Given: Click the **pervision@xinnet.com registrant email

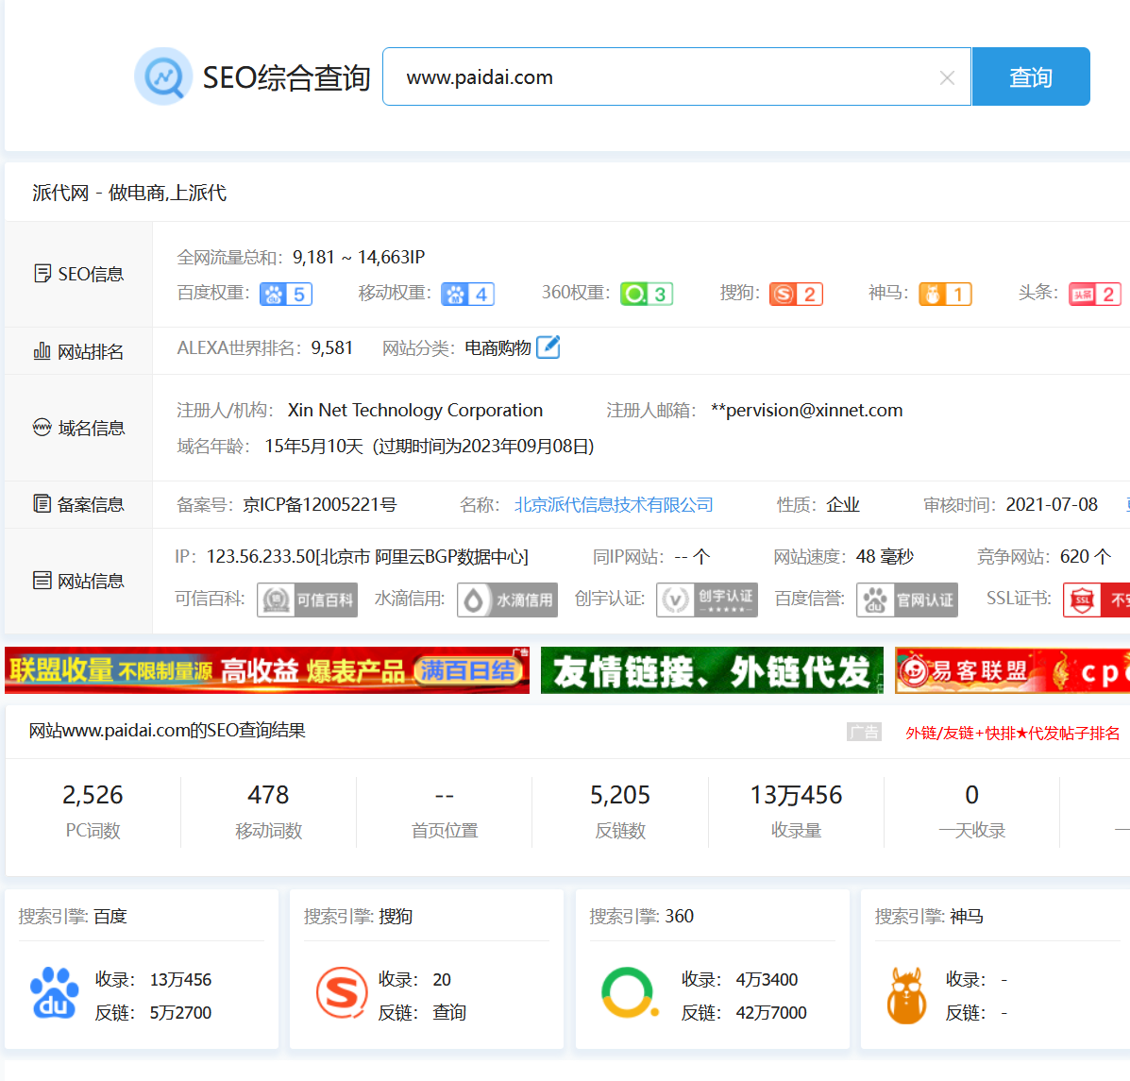Looking at the screenshot, I should click(806, 410).
